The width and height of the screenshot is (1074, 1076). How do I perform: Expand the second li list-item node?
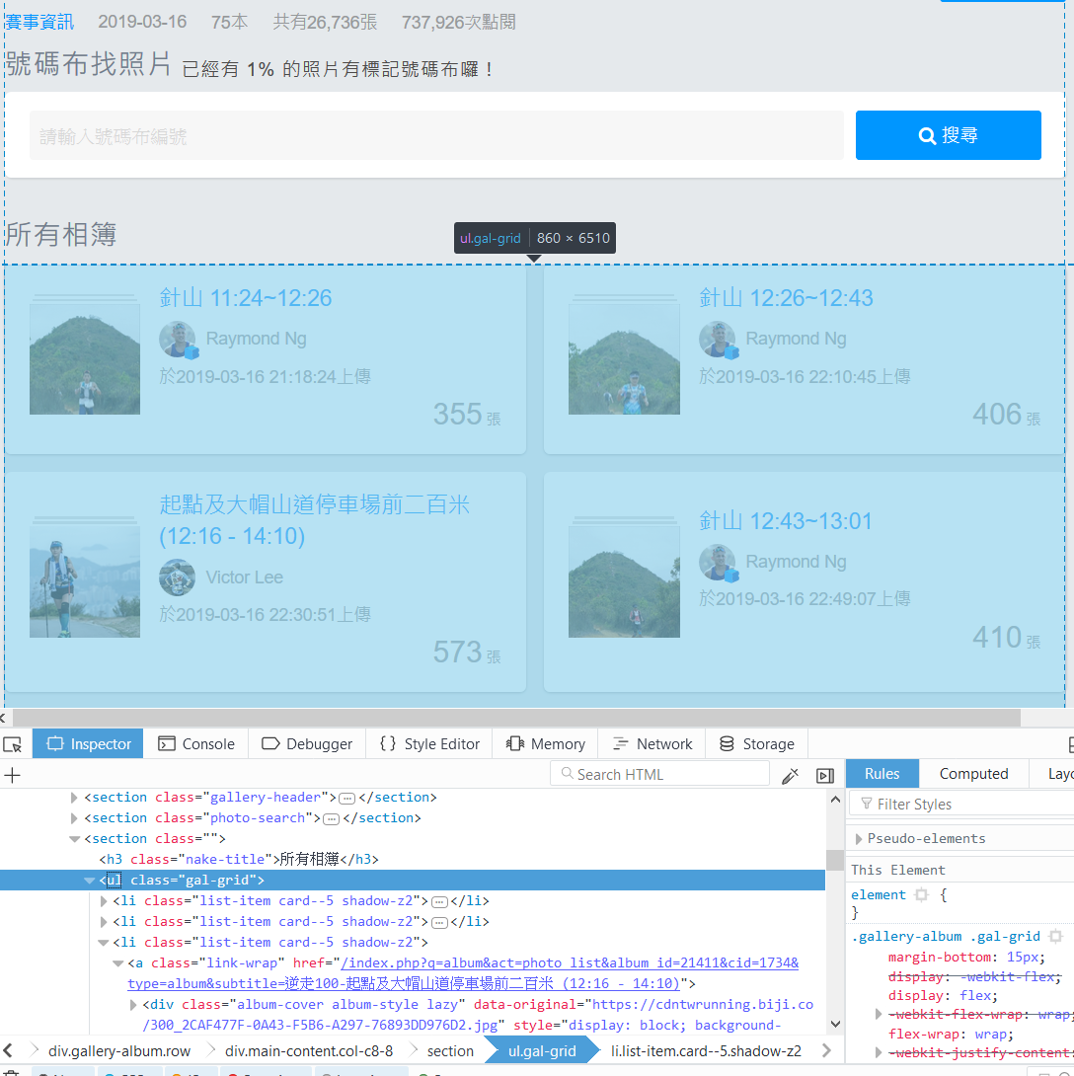(x=104, y=922)
